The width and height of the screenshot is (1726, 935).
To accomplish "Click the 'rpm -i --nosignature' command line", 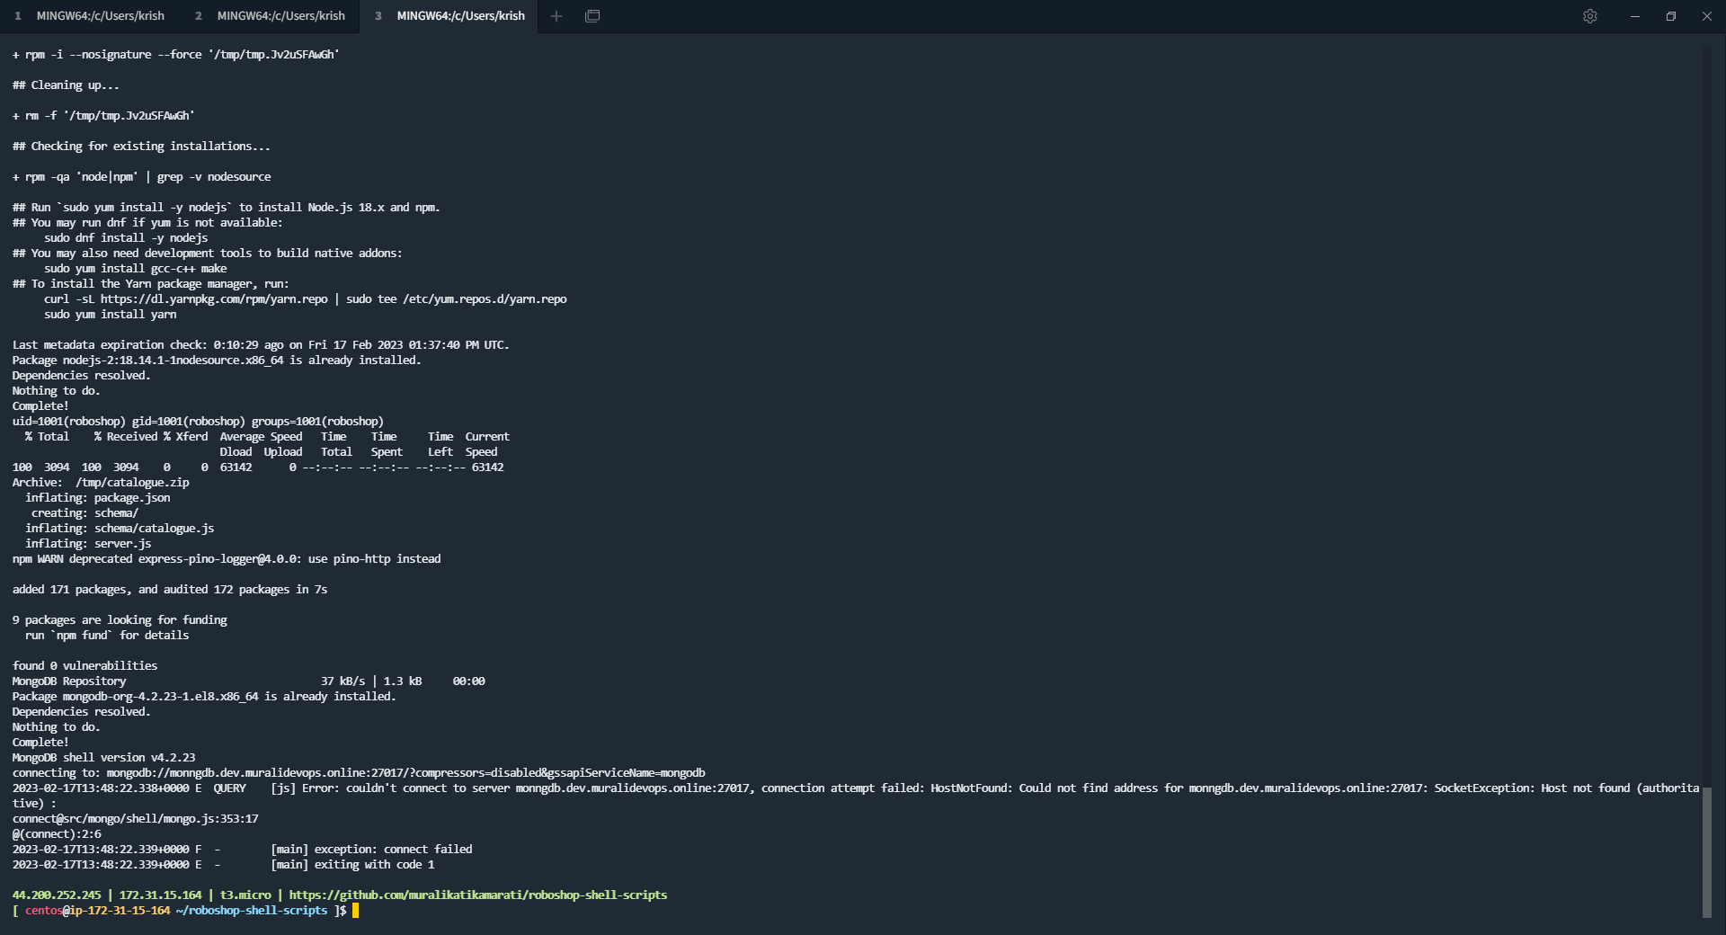I will pos(175,55).
